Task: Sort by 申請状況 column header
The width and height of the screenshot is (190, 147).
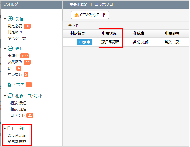Action: (109, 33)
